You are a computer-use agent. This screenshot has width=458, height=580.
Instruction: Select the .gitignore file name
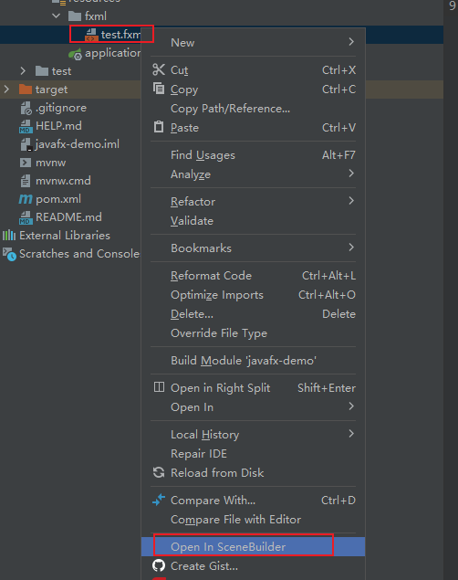pyautogui.click(x=61, y=108)
